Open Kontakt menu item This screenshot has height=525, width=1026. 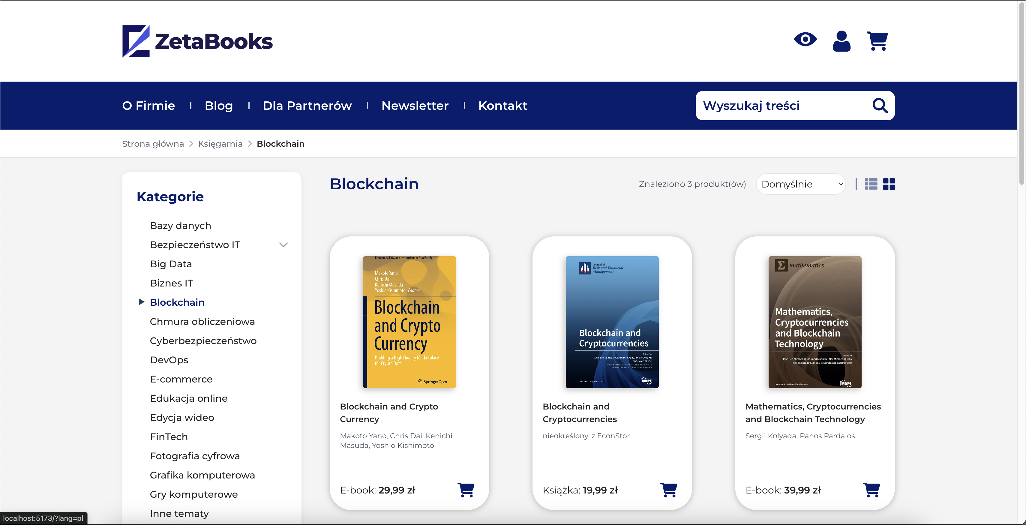[502, 106]
